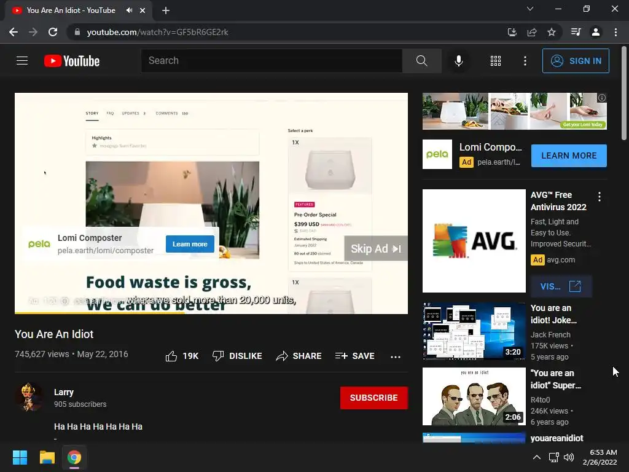Install app icon in address bar
This screenshot has width=629, height=472.
[x=512, y=32]
